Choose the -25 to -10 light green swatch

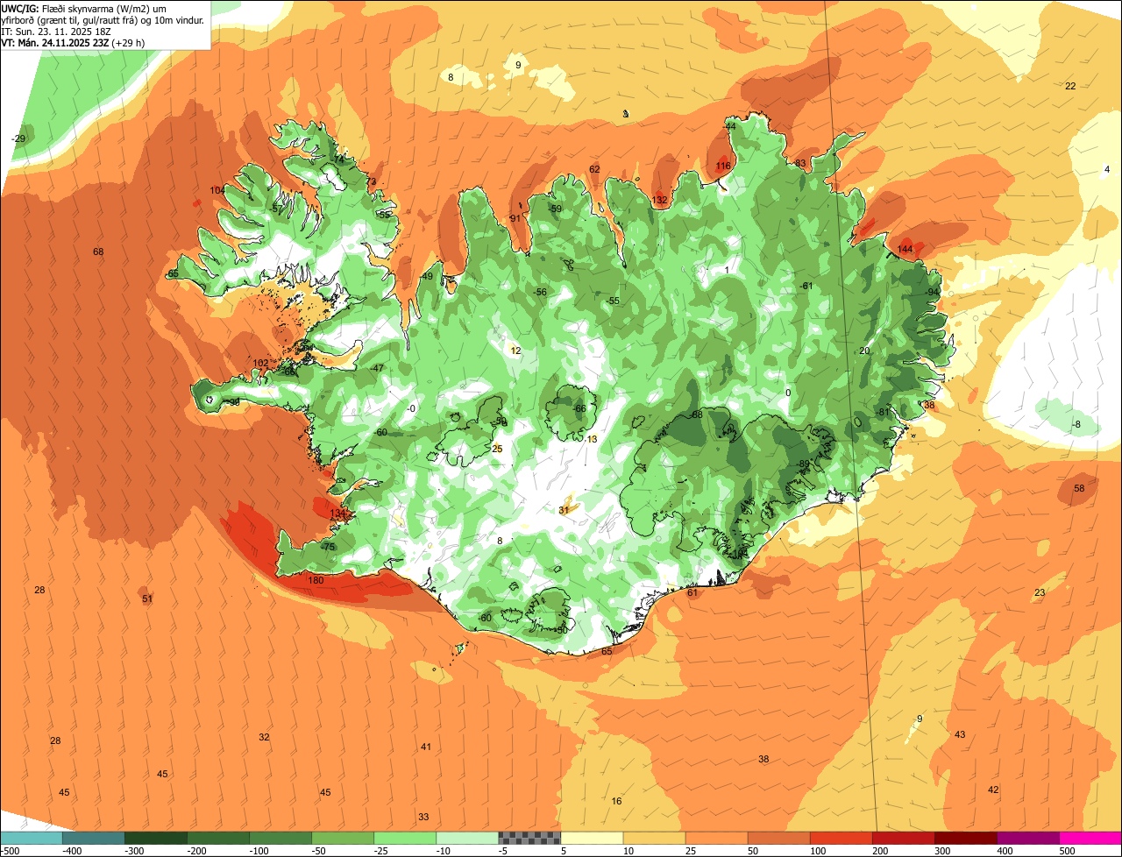pyautogui.click(x=405, y=838)
